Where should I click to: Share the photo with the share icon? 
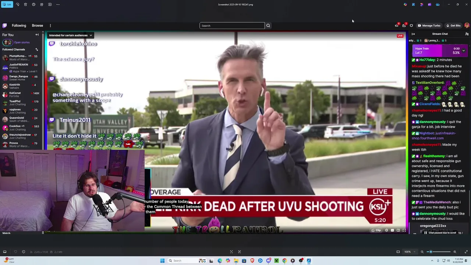coord(42,4)
